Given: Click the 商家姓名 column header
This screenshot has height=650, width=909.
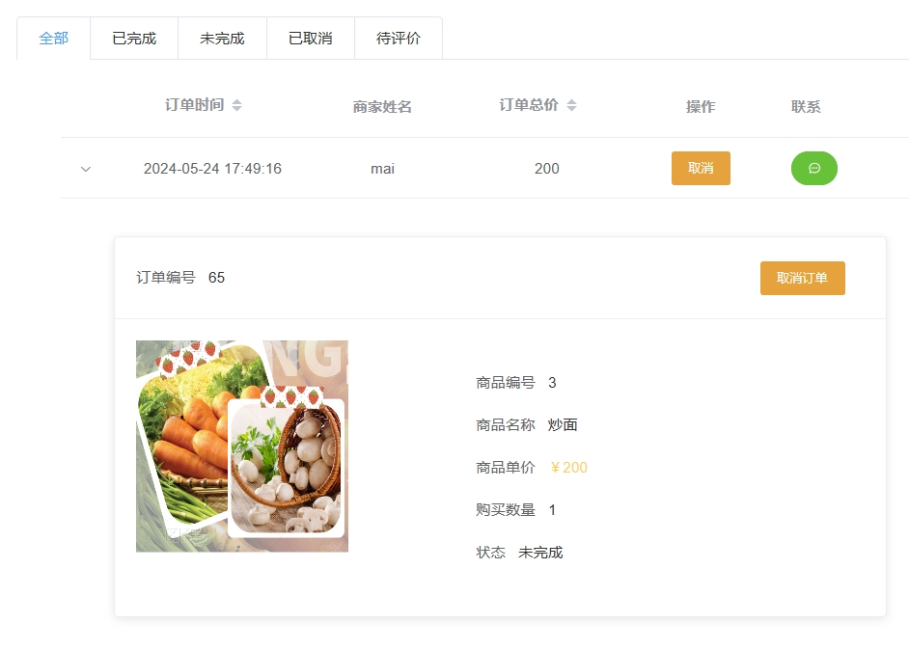Looking at the screenshot, I should 383,106.
